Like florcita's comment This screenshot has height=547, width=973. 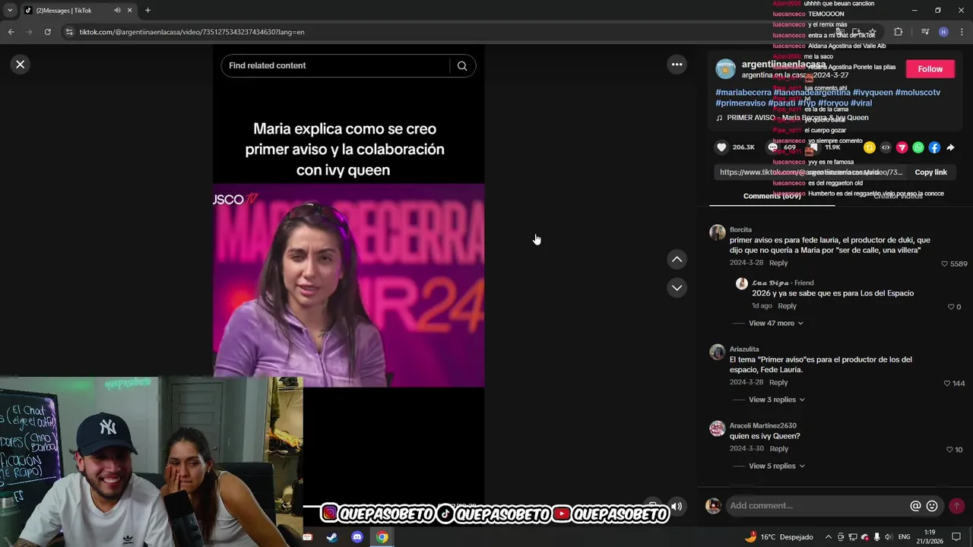tap(945, 264)
